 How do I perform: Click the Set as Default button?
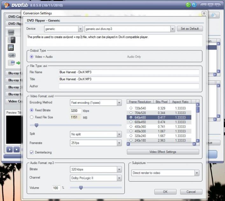[x=190, y=29]
